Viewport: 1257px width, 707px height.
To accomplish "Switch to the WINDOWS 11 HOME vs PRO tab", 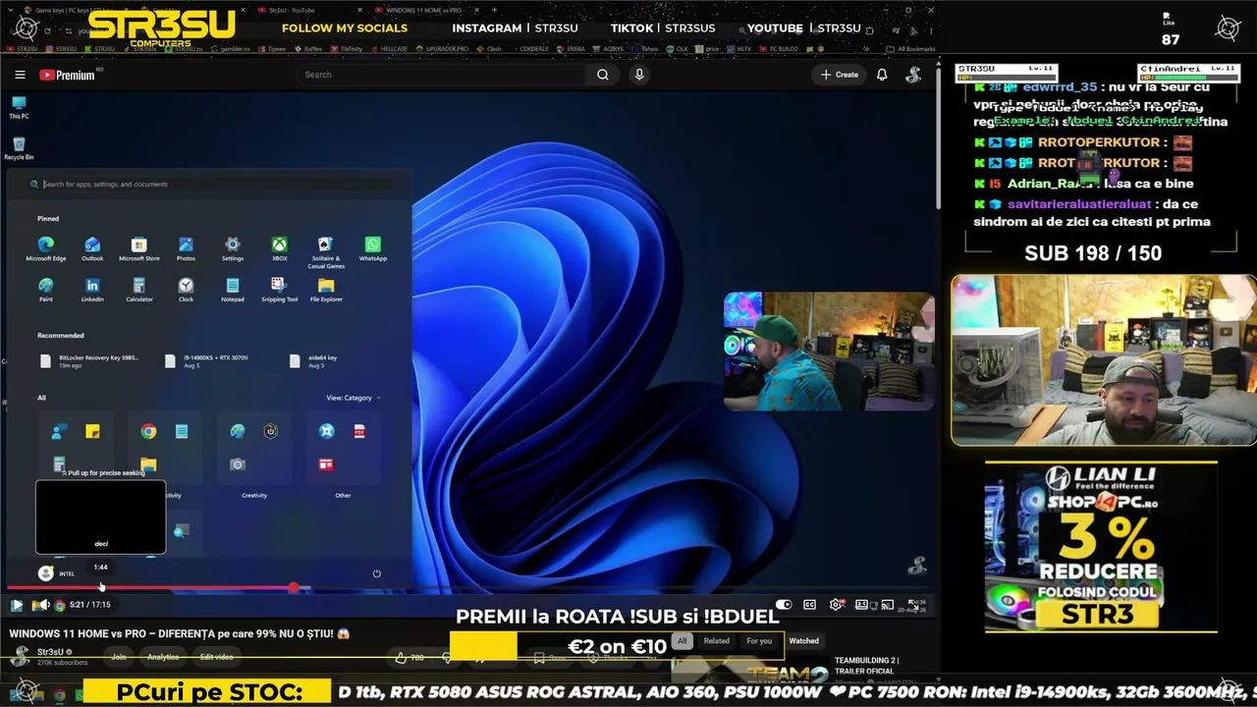I will (x=424, y=10).
